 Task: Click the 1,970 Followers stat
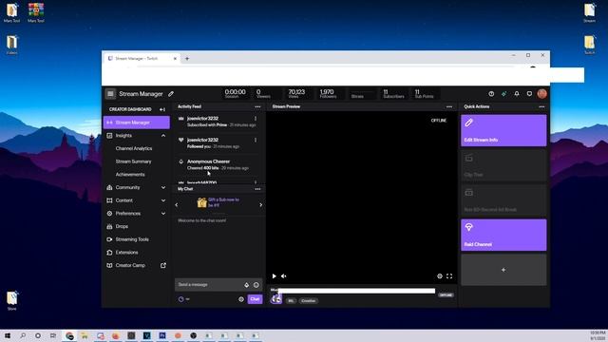tap(328, 93)
